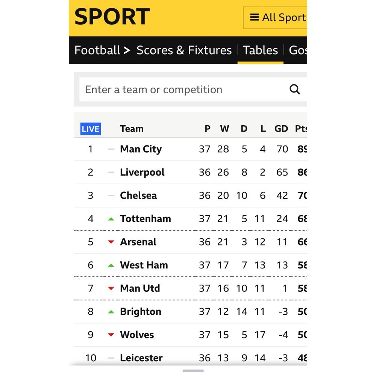The image size is (376, 376).
Task: Click Man Utd's red down arrow
Action: point(111,288)
